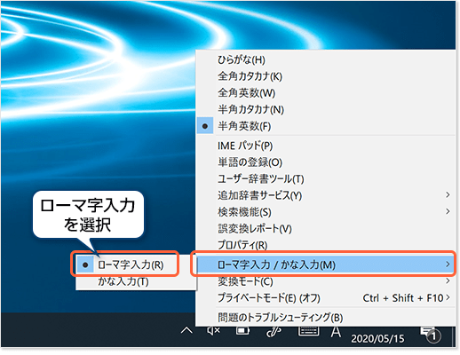
Task: Click the muted speaker volume icon
Action: point(213,331)
